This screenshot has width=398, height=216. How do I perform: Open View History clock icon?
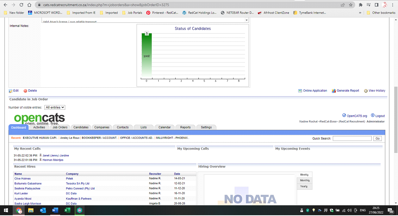[366, 91]
